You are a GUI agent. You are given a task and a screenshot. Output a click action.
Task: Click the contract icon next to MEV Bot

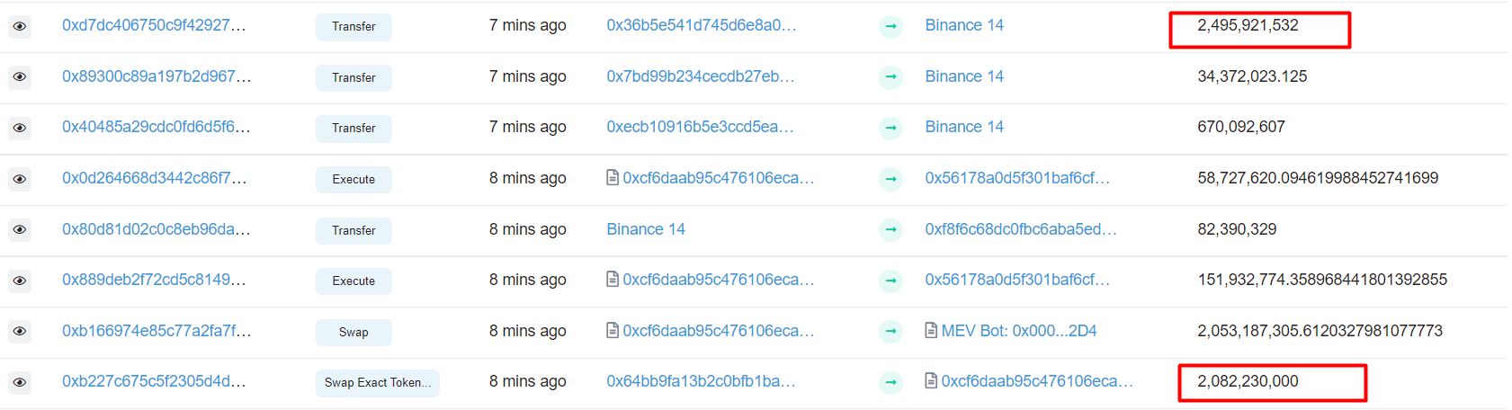pyautogui.click(x=931, y=331)
